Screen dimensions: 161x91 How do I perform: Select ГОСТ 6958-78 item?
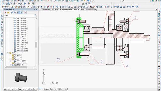click(19, 65)
